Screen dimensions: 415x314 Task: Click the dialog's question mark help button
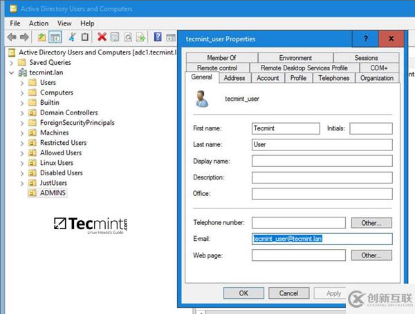point(365,39)
